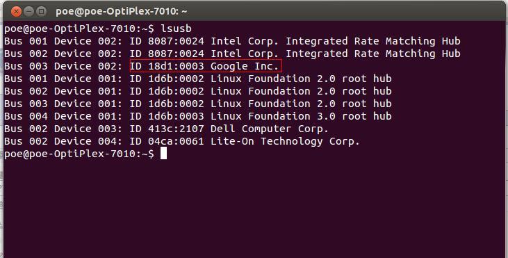Click the ID 413c:2107 text
The image size is (508, 258).
coord(167,129)
